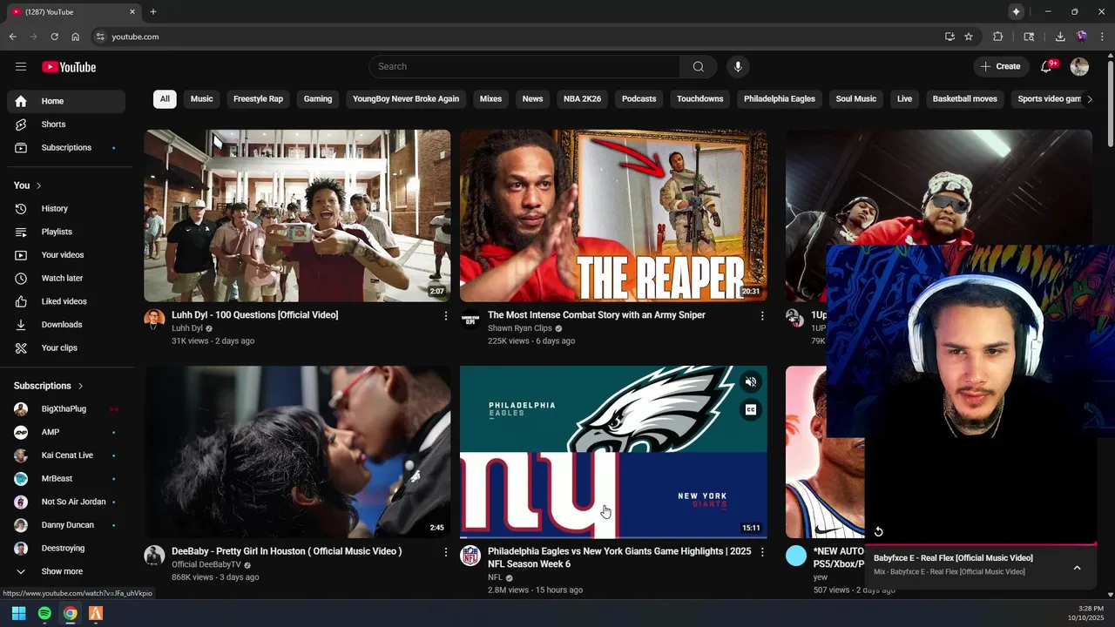Open the account avatar menu
The width and height of the screenshot is (1115, 627).
coord(1079,66)
